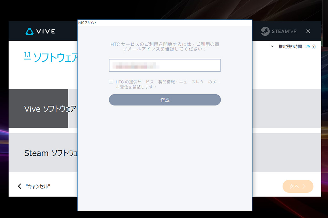Click the back arrow beside キャンセル

pos(20,186)
